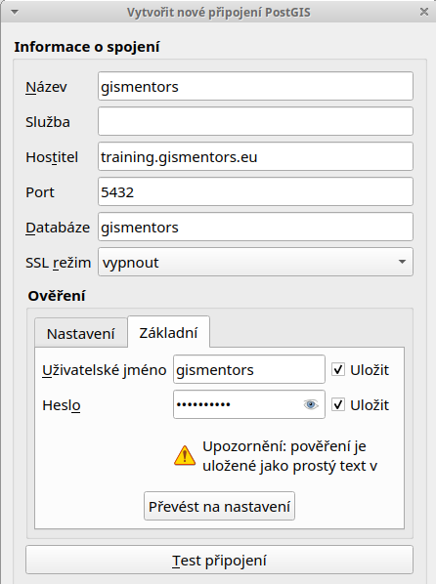Click the Heslo password field
This screenshot has width=436, height=584.
(x=249, y=404)
